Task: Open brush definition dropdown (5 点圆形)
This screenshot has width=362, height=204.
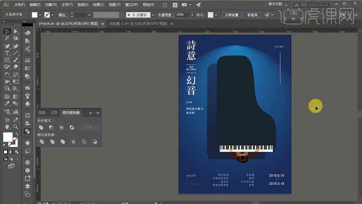Action: click(x=153, y=15)
